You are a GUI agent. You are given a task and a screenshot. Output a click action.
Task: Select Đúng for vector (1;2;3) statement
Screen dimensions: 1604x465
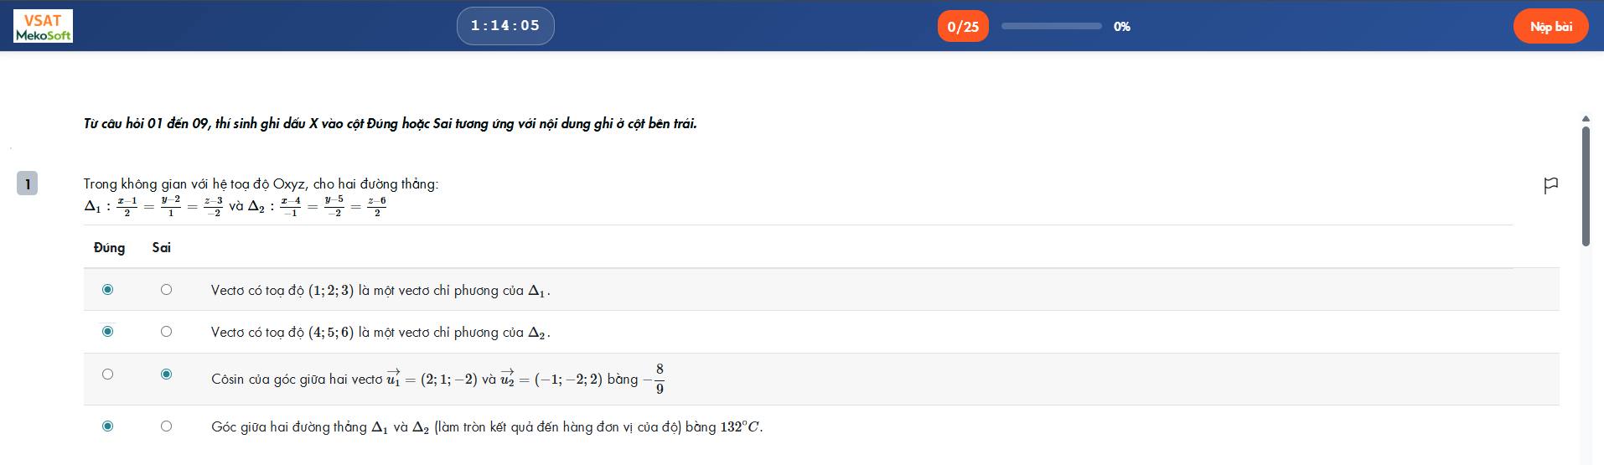(x=107, y=290)
